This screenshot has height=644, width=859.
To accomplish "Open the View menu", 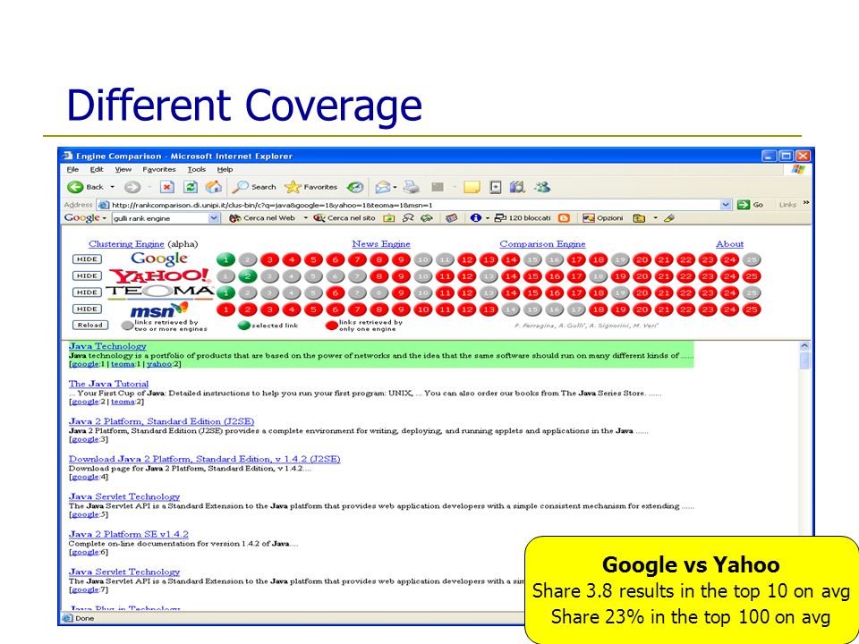I will point(123,170).
